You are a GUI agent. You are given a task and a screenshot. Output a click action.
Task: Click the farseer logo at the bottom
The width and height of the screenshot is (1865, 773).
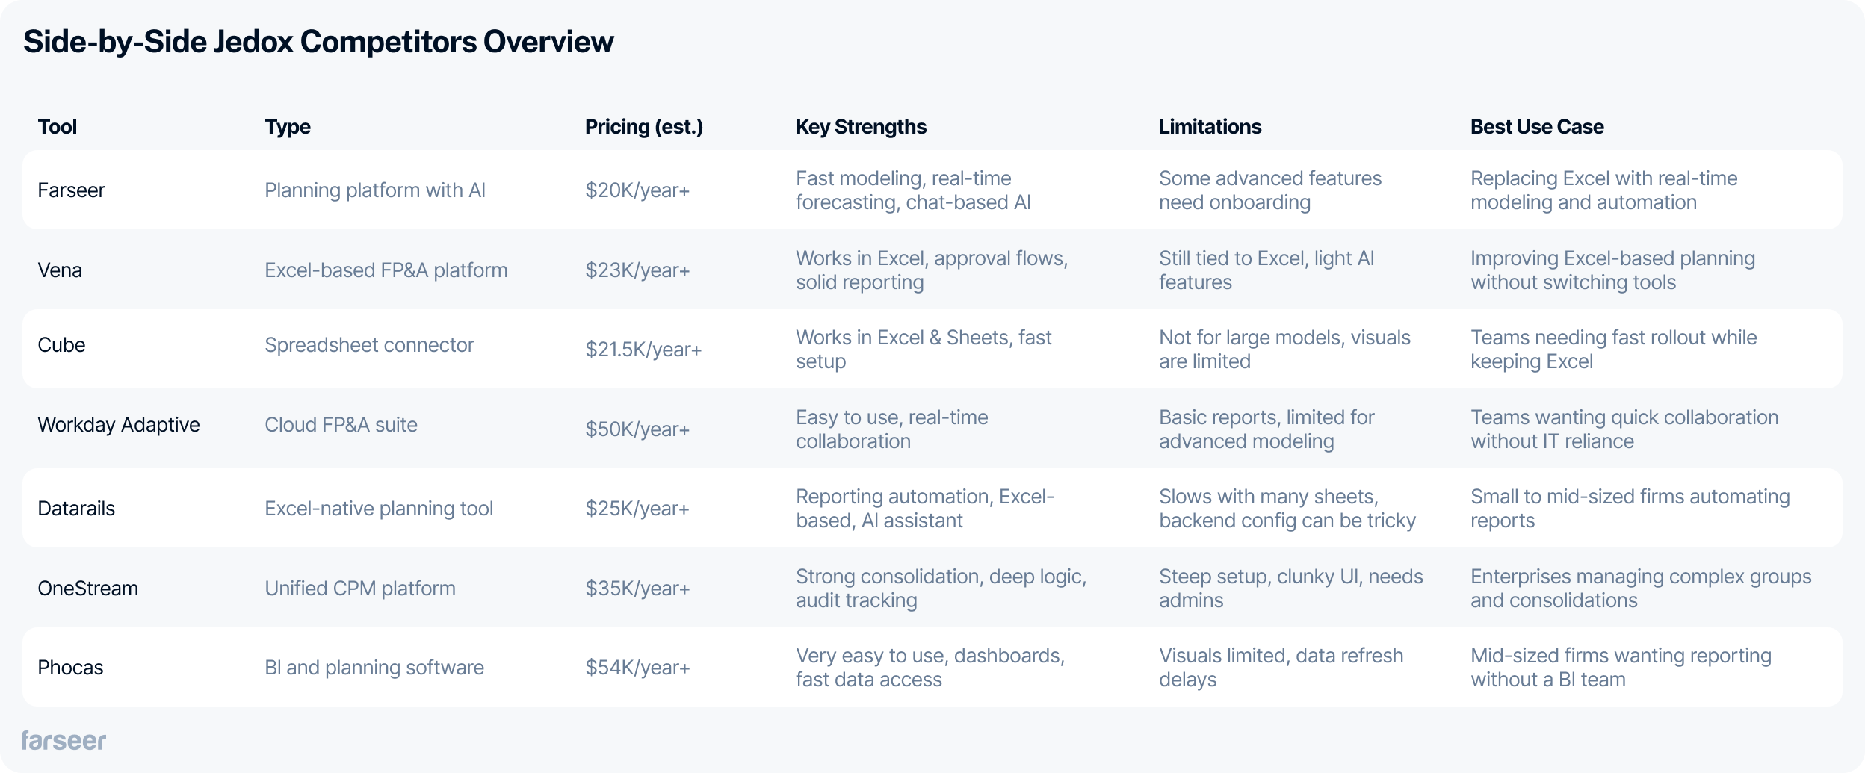(64, 740)
